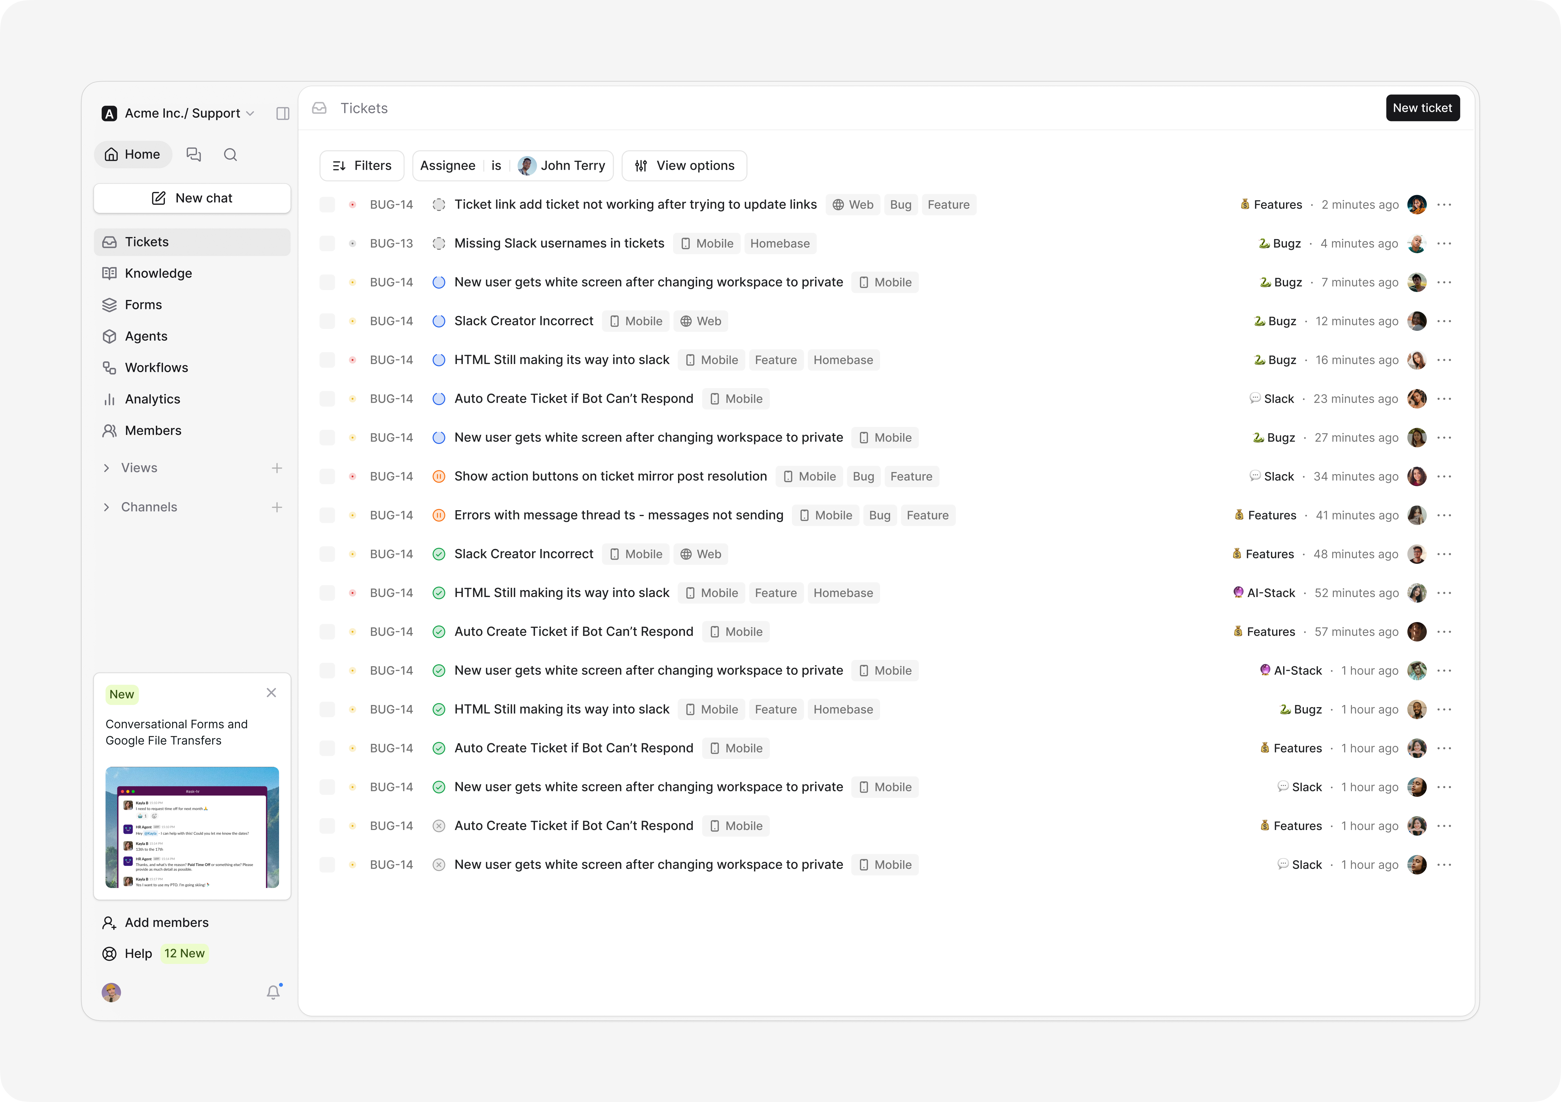Add a new channel with plus icon
Image resolution: width=1561 pixels, height=1102 pixels.
coord(277,507)
